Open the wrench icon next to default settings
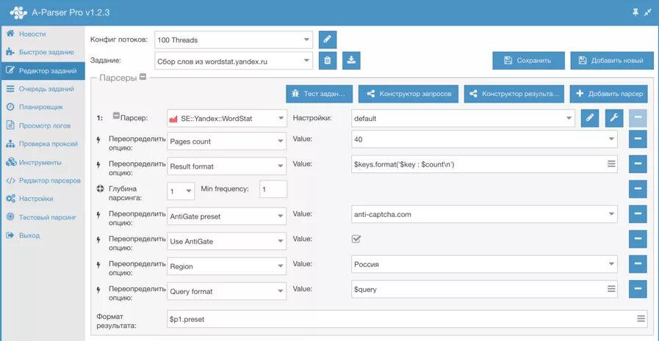 (614, 118)
